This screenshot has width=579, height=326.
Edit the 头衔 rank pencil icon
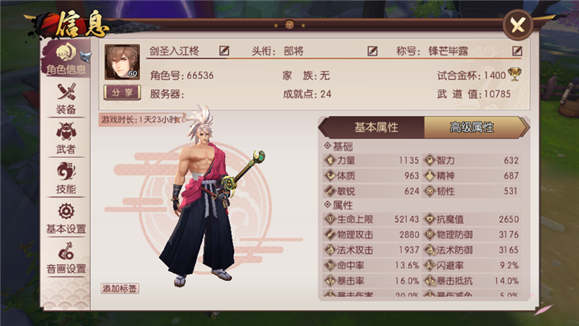372,51
